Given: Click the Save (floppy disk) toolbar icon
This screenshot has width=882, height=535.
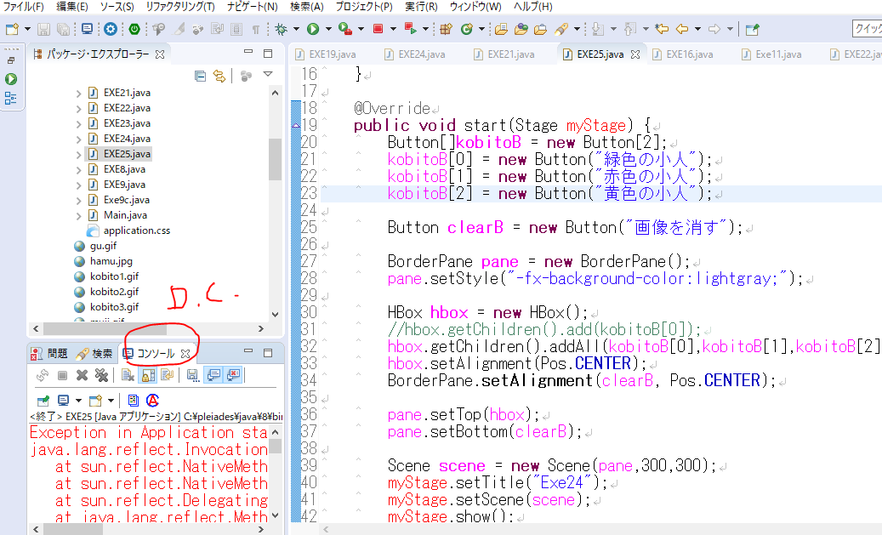Looking at the screenshot, I should (43, 29).
